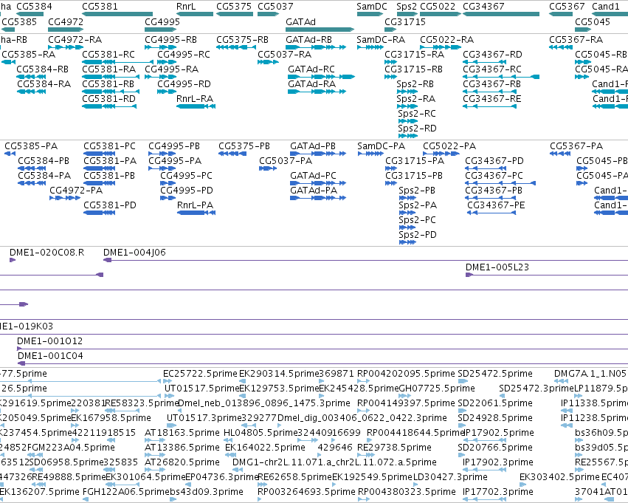628x503 pixels.
Task: Select protein CG4972-PA
Action: pos(76,191)
